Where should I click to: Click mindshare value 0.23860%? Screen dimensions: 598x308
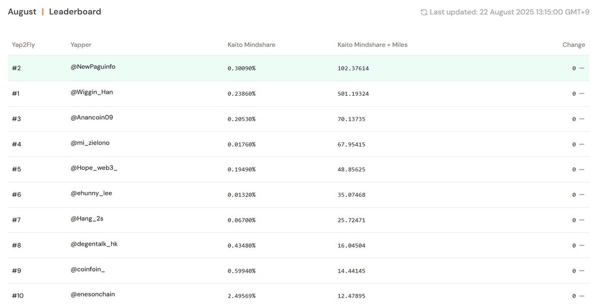242,94
